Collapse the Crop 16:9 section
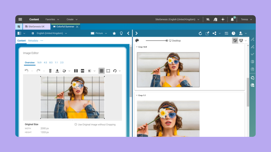 (137, 47)
